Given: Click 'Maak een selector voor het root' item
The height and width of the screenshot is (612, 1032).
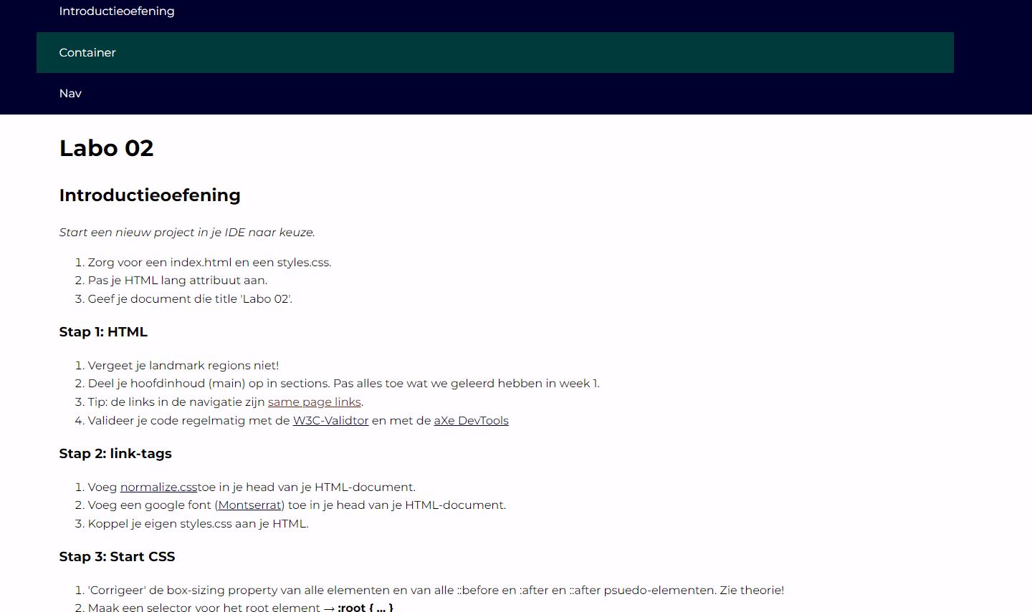Looking at the screenshot, I should coord(241,607).
